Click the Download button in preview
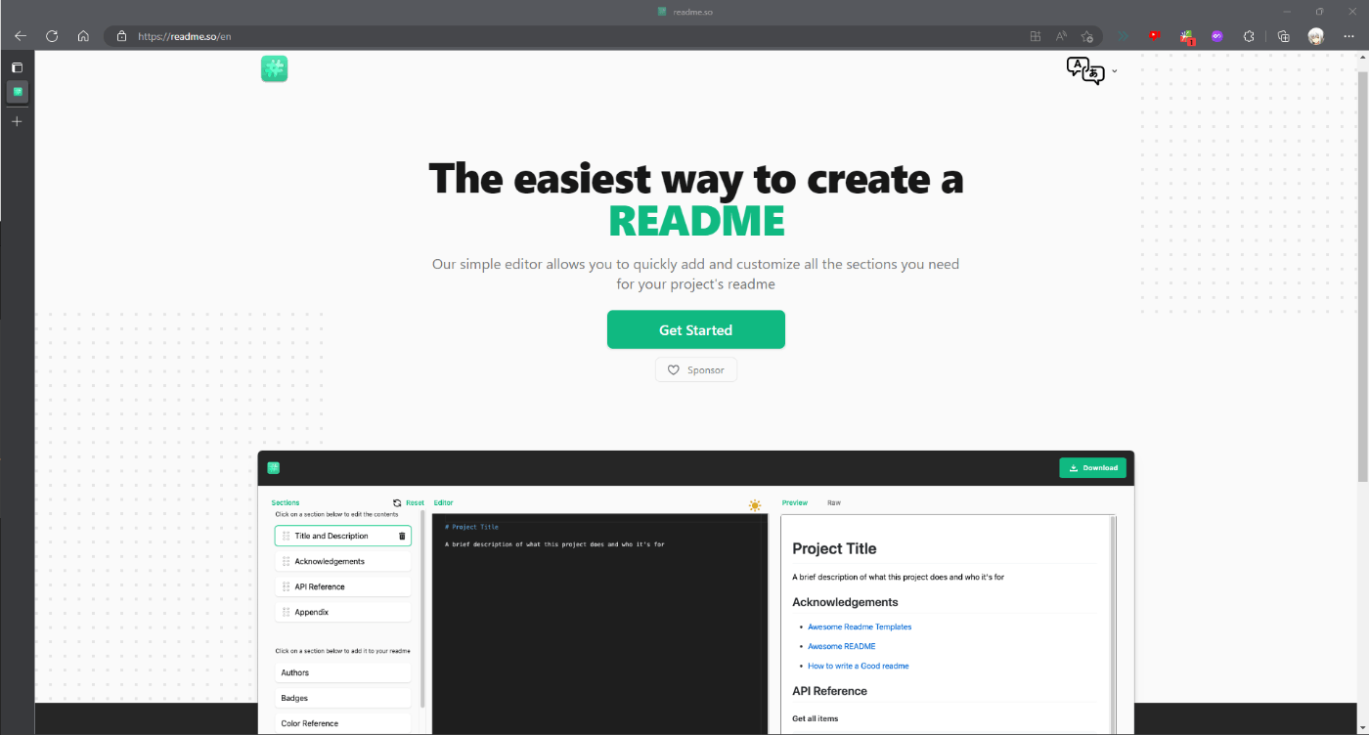 (1092, 467)
